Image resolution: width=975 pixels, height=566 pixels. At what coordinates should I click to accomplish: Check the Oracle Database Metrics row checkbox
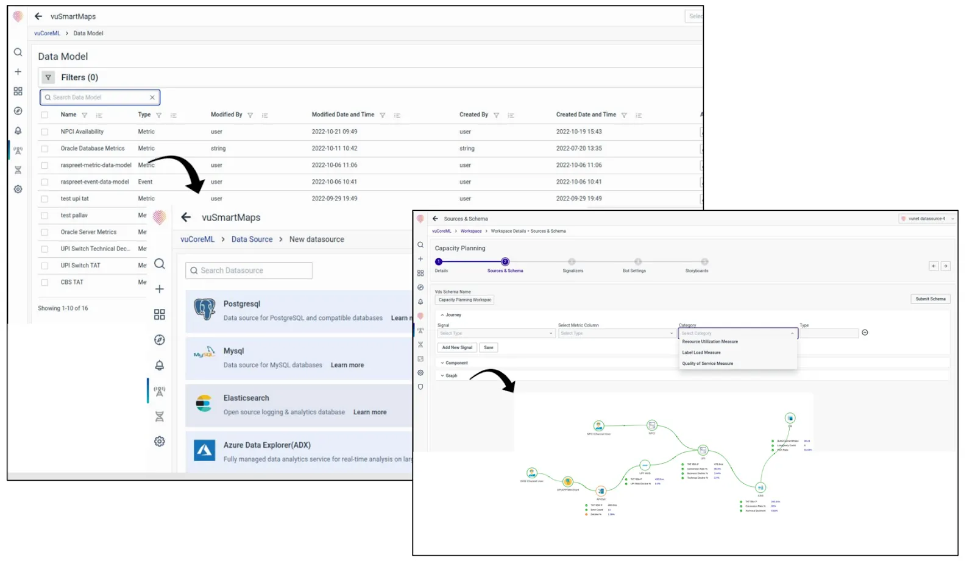[x=44, y=149]
